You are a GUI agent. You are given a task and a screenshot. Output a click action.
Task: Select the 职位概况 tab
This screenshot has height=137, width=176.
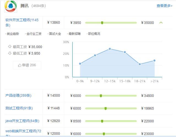(x=94, y=34)
